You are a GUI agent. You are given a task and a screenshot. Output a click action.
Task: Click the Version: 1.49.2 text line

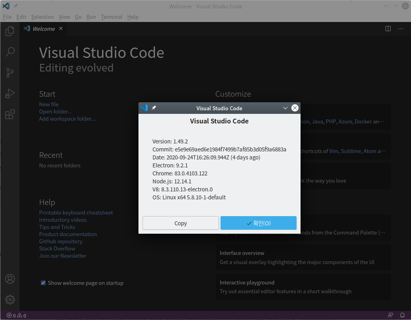(170, 141)
